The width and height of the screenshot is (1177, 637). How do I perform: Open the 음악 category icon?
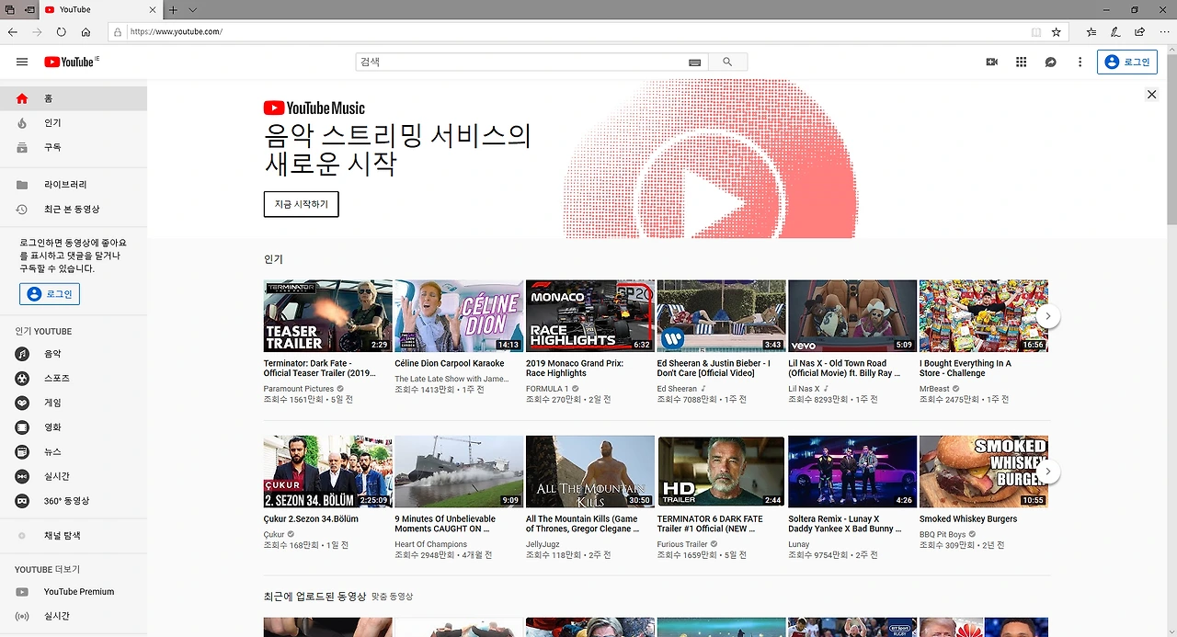click(x=22, y=354)
